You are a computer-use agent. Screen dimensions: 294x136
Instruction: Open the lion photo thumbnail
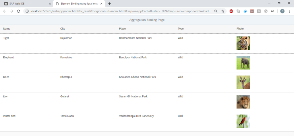pyautogui.click(x=243, y=102)
